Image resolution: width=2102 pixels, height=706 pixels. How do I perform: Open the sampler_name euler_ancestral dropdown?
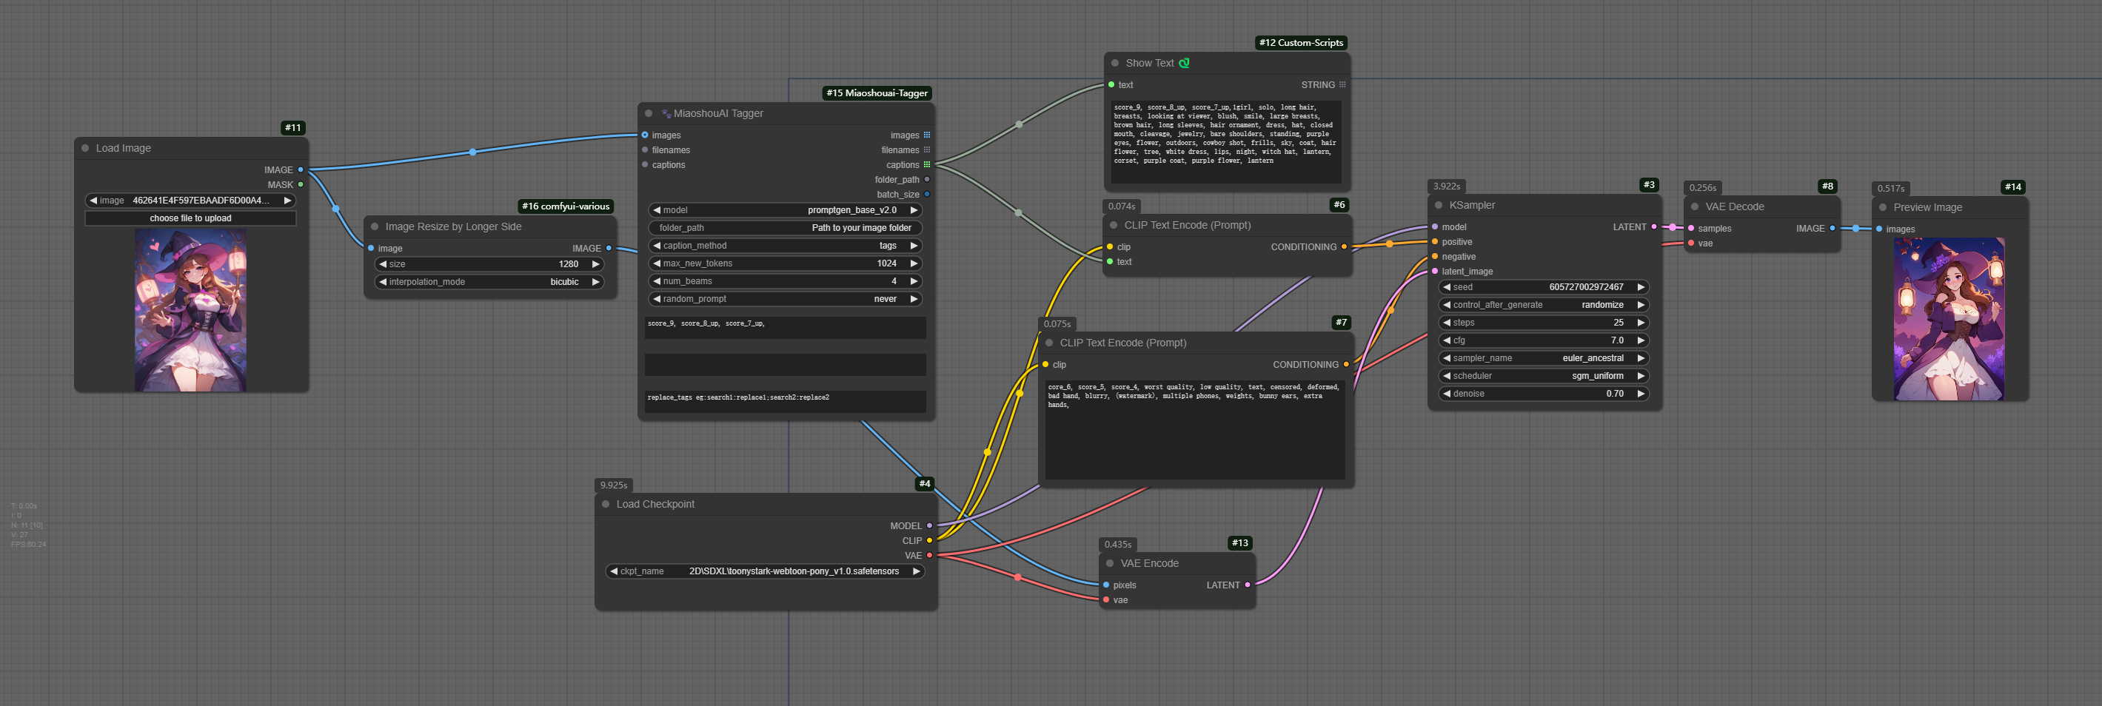[1543, 358]
